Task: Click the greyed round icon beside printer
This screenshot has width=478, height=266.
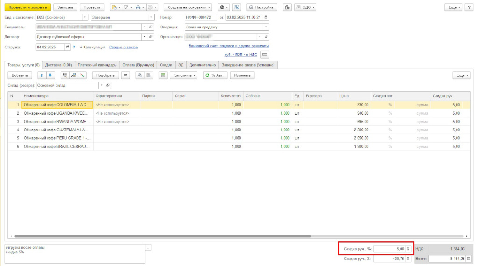Action: point(152,7)
